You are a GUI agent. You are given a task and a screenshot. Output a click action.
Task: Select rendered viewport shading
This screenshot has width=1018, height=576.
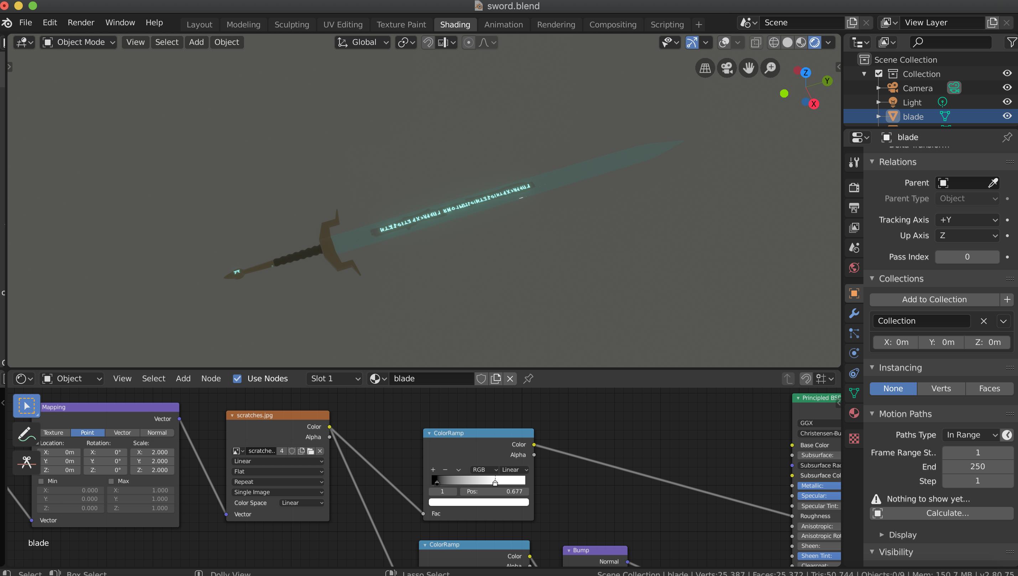point(815,42)
